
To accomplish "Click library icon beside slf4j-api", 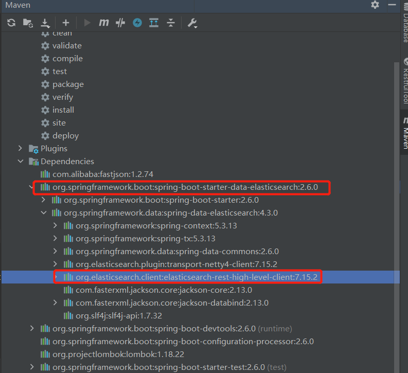I will click(x=68, y=315).
